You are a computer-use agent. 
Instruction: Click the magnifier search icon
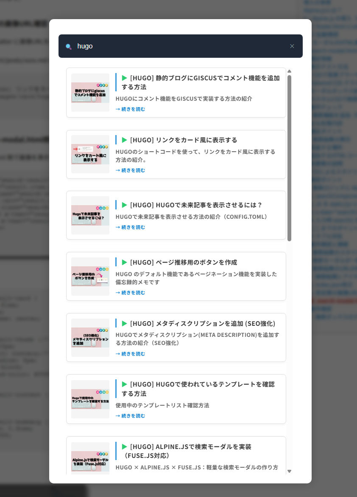(x=69, y=46)
